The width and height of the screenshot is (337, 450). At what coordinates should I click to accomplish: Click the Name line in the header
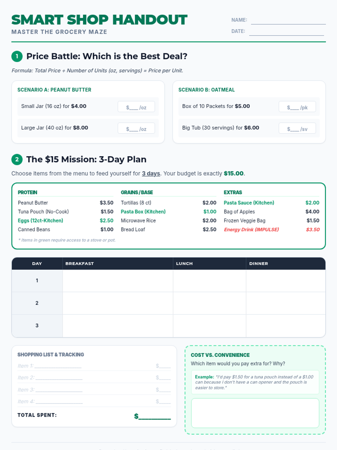point(288,21)
